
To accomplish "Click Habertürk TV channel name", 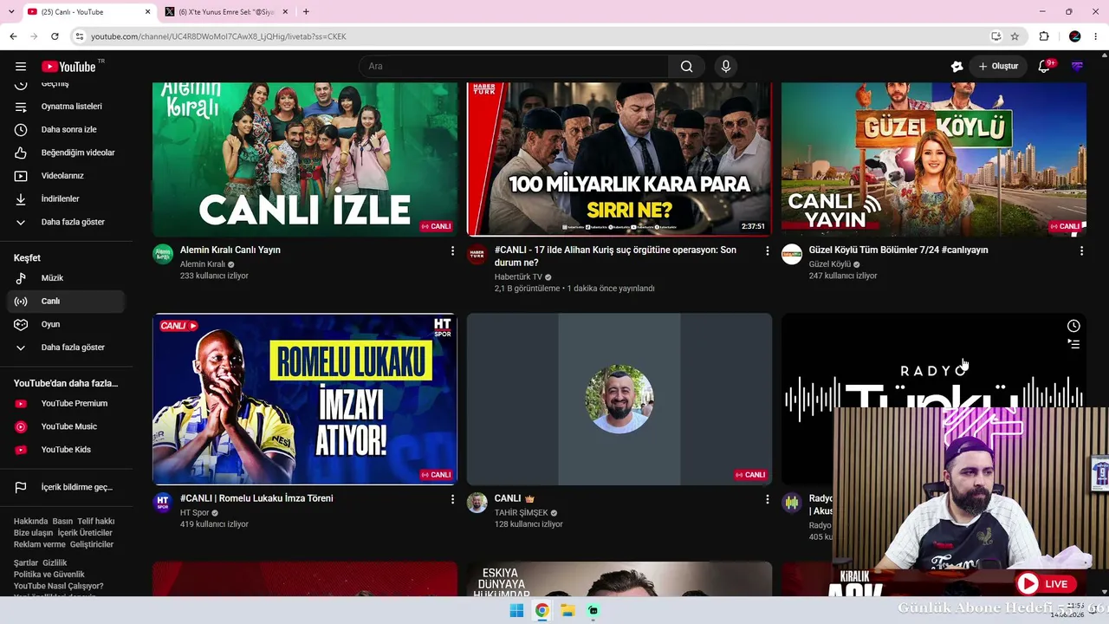I will (518, 277).
